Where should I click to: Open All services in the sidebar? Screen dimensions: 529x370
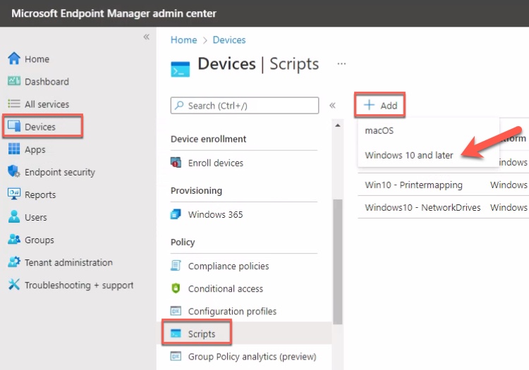pyautogui.click(x=47, y=104)
